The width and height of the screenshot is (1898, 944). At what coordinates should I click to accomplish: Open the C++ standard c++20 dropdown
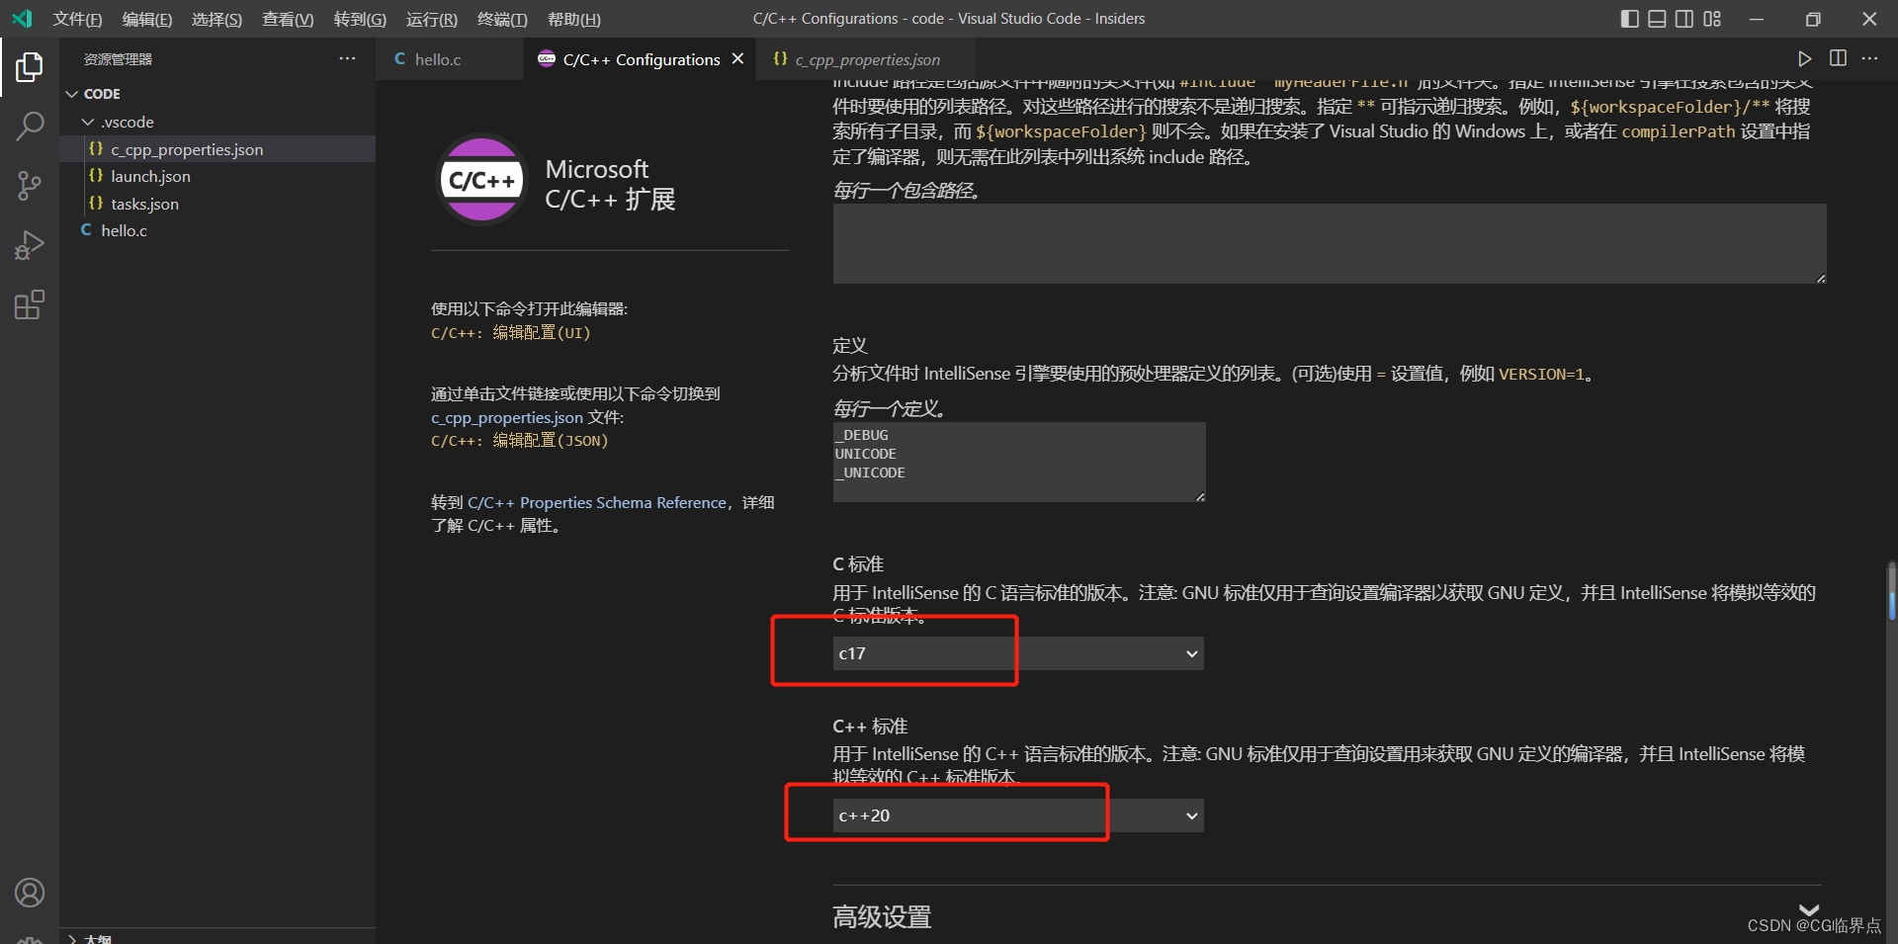point(1018,815)
